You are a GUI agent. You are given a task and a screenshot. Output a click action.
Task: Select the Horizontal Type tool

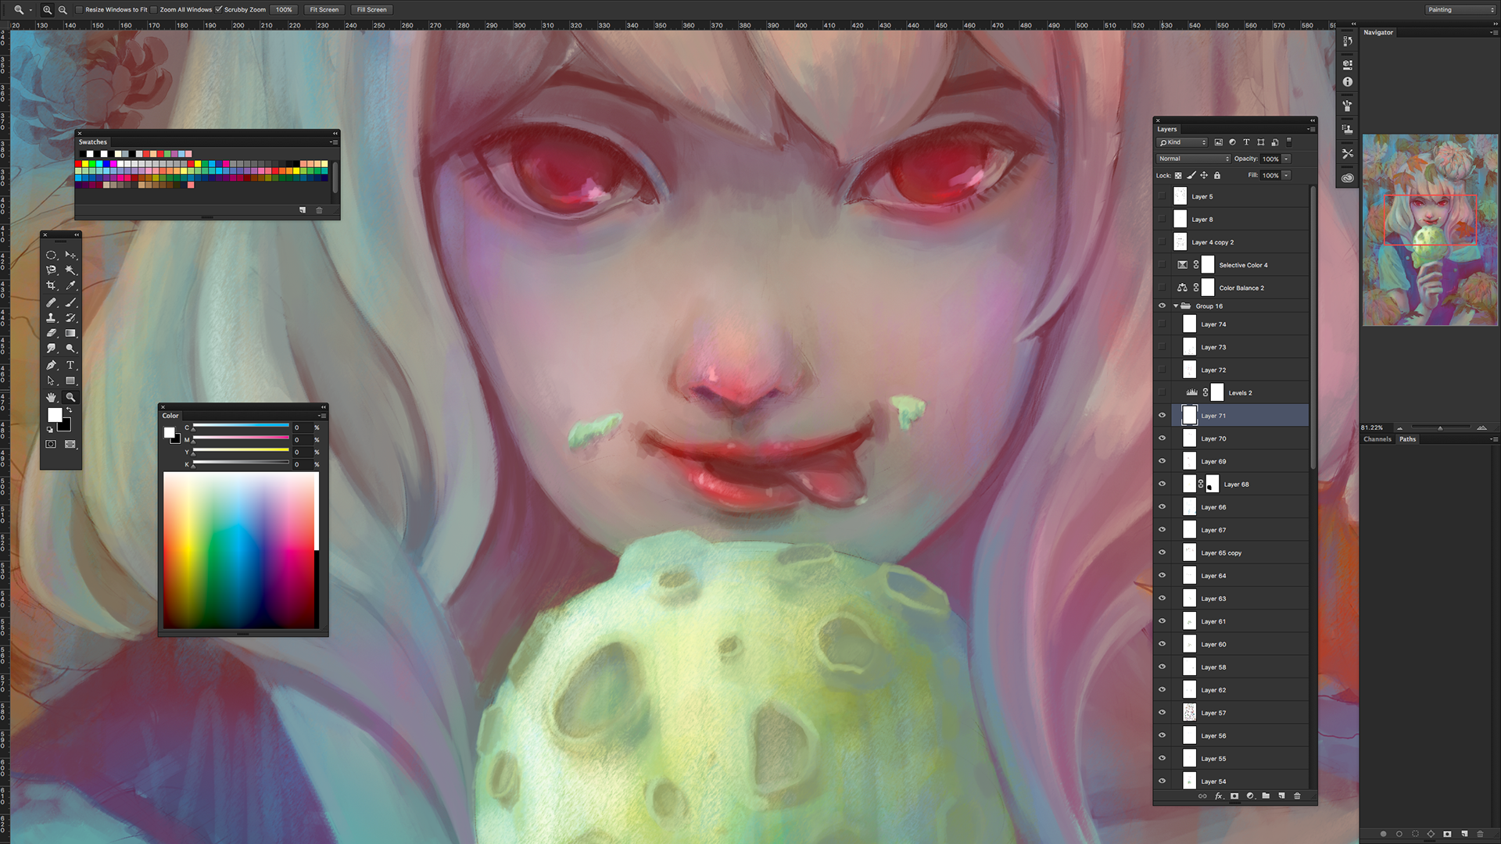[x=70, y=365]
